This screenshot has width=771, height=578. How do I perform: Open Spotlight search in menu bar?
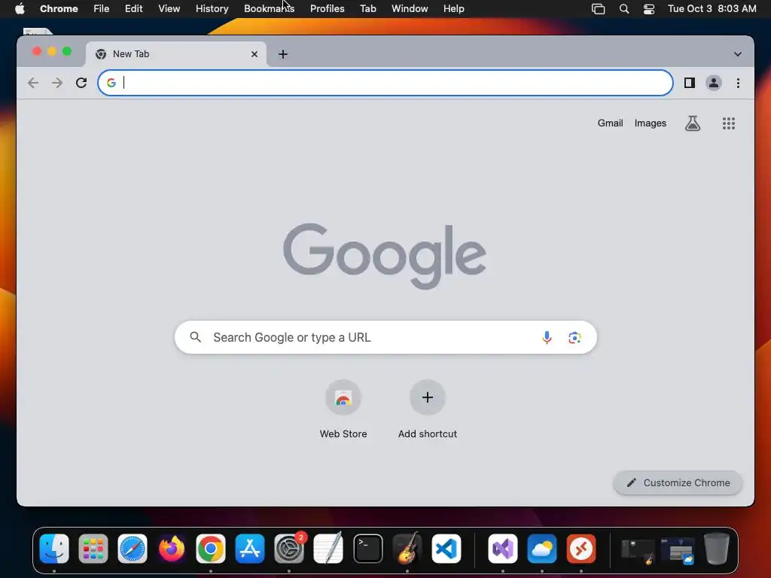[x=624, y=9]
